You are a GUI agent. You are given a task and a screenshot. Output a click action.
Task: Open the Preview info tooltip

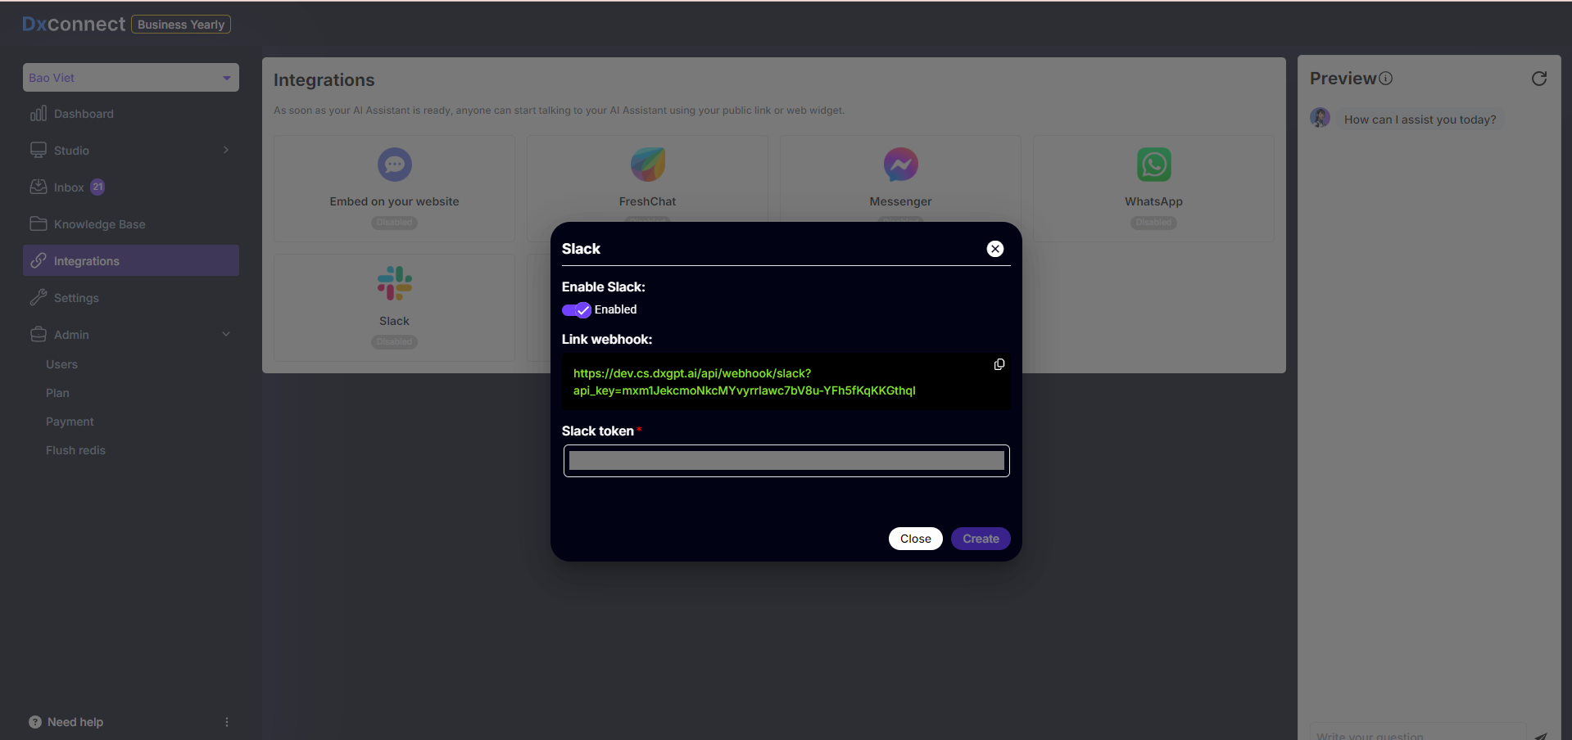coord(1385,78)
